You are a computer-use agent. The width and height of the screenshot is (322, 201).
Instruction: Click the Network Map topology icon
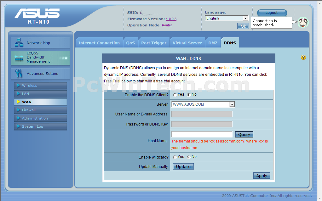pos(19,42)
